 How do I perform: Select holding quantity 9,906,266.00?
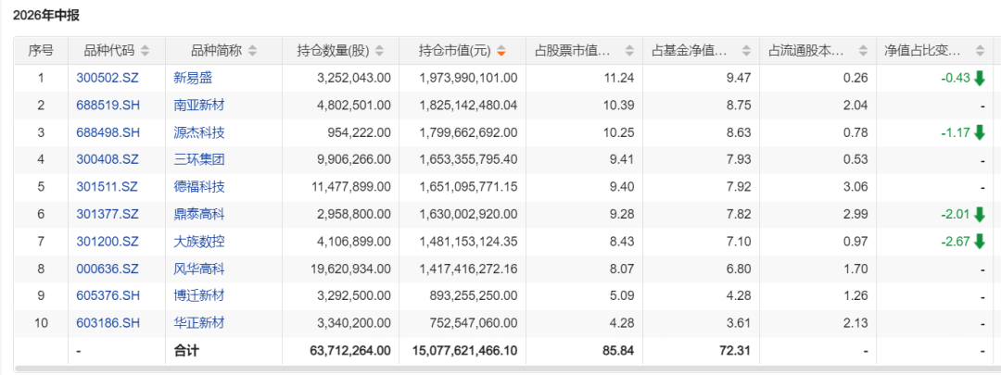354,160
